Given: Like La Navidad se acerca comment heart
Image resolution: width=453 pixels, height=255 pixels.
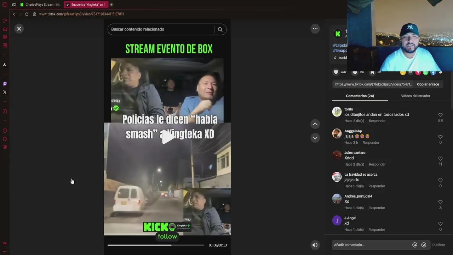Looking at the screenshot, I should tap(440, 180).
